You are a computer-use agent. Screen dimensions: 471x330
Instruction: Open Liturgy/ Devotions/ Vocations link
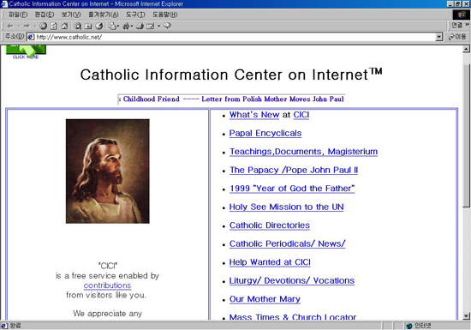click(292, 280)
